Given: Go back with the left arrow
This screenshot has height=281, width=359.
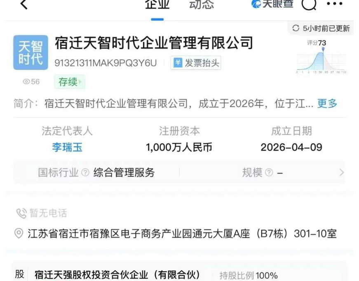Looking at the screenshot, I should pos(24,4).
